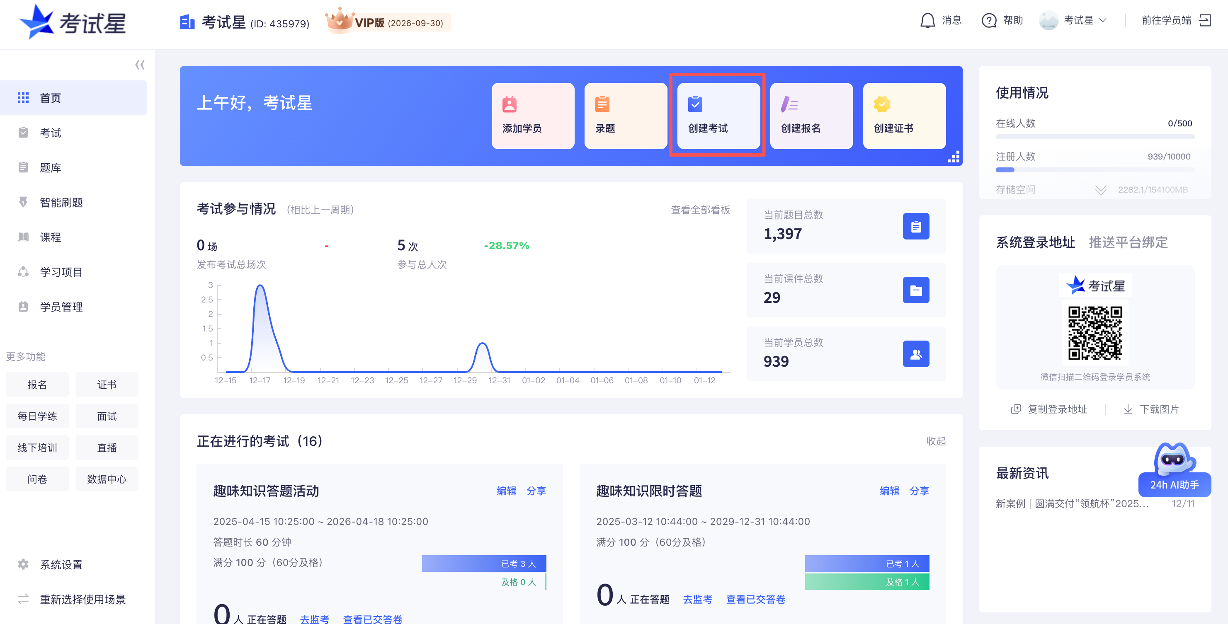
Task: Click the blue 当前题目总数 clipboard icon
Action: (915, 226)
